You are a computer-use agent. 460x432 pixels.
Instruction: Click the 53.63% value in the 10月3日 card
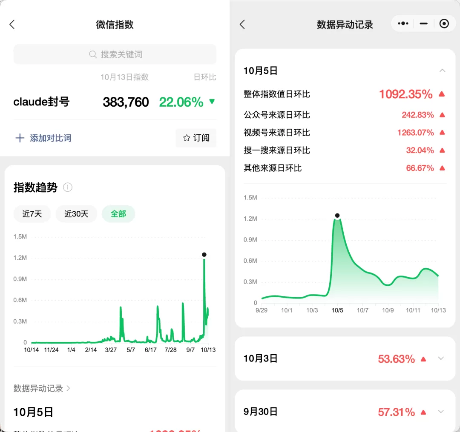397,359
